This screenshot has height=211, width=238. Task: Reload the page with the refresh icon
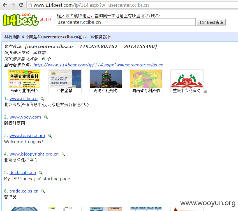click(x=21, y=5)
